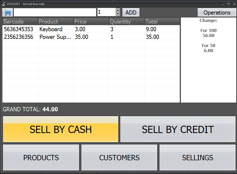This screenshot has height=174, width=237.
Task: Click the shopping cart checkout icon
Action: 7,12
